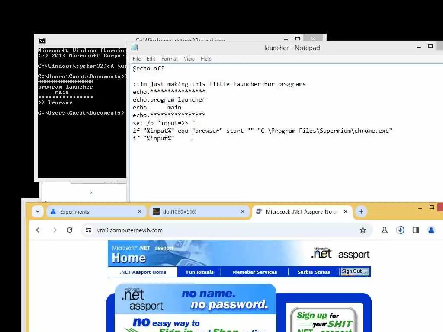Click the Assport tab favicon
Screen dimensions: 443x332
click(259, 211)
